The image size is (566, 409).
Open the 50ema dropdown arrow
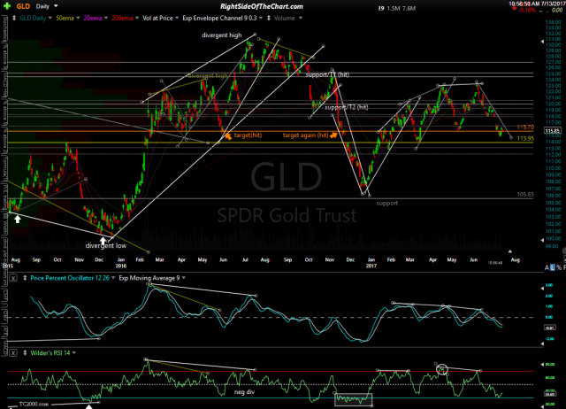(78, 18)
